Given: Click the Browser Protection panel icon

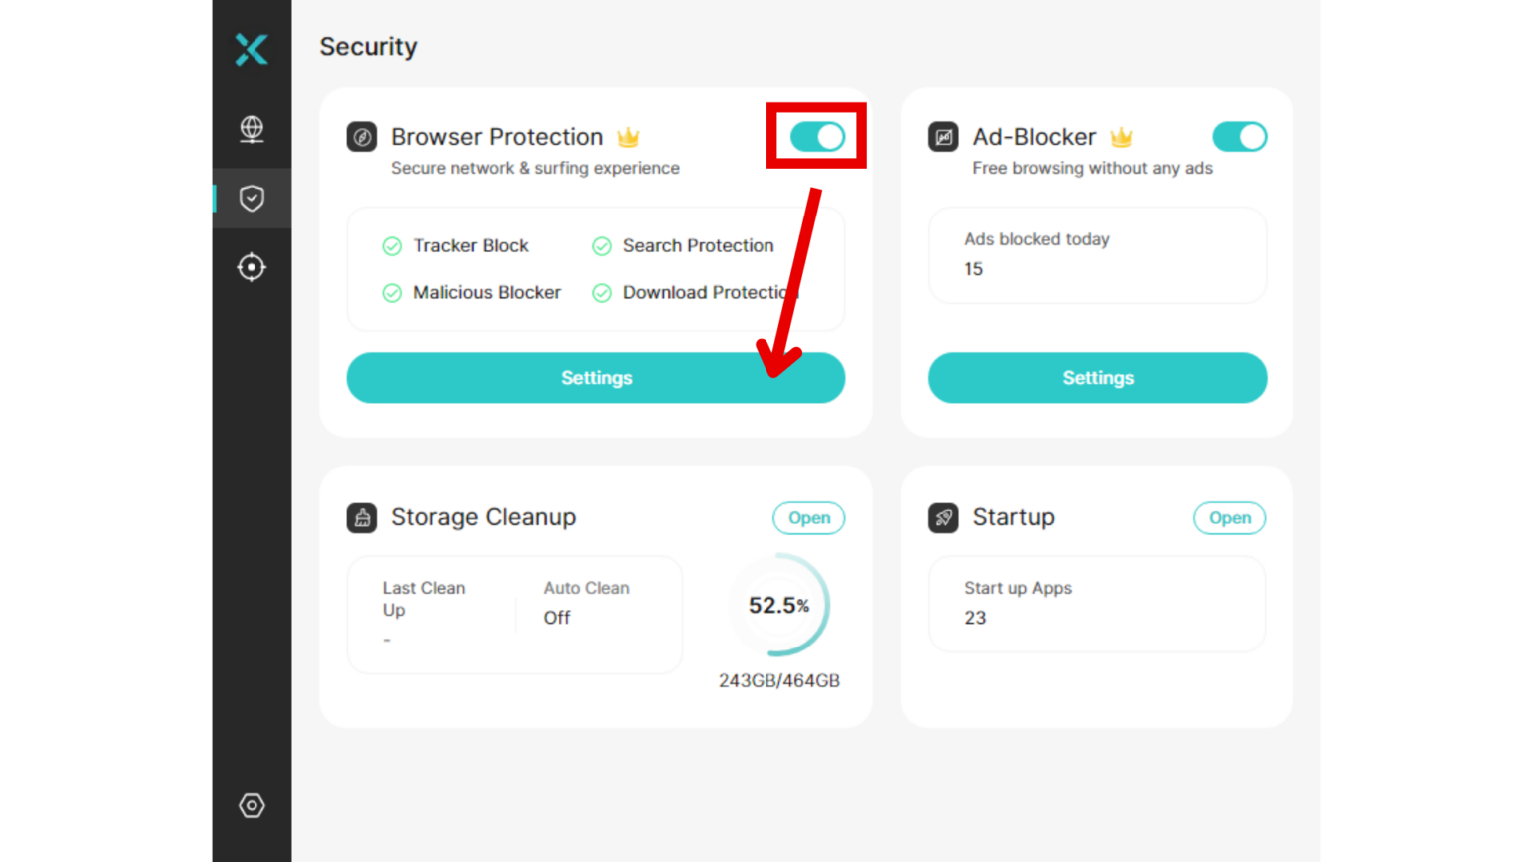Looking at the screenshot, I should click(x=361, y=137).
